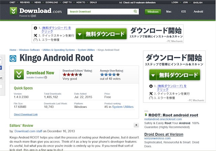The width and height of the screenshot is (216, 151).
Task: Click the file size 17.68MB
Action: (x=20, y=107)
